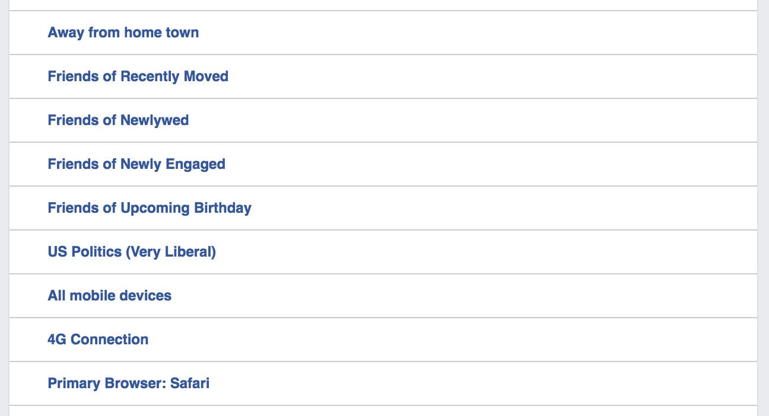769x416 pixels.
Task: Open the All mobile devices link
Action: pos(109,296)
